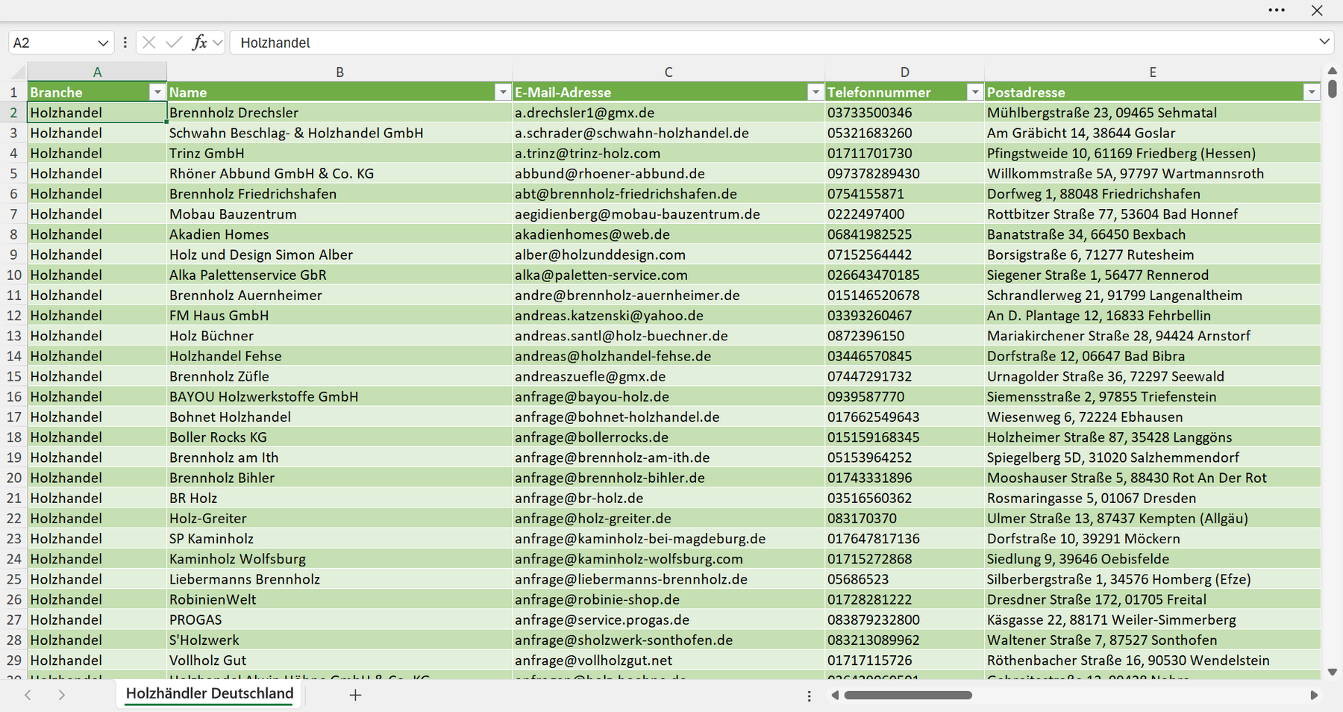Go to next sheet with right arrow
Viewport: 1343px width, 712px height.
click(62, 695)
